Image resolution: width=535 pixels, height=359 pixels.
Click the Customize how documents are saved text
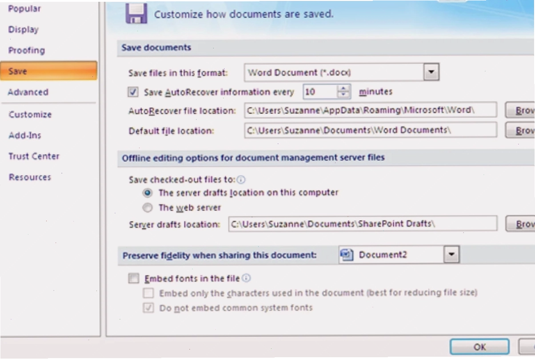[x=244, y=14]
